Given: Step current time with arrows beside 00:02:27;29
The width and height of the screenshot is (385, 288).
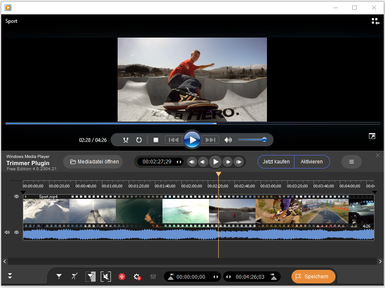Looking at the screenshot, I should point(179,162).
